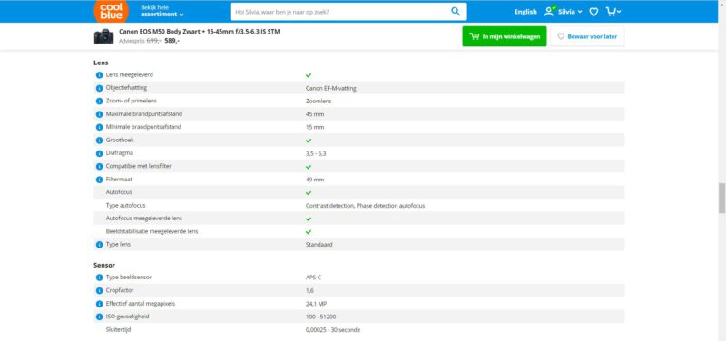Click info icon next to Lens meegeleverd
The width and height of the screenshot is (726, 341).
(99, 75)
